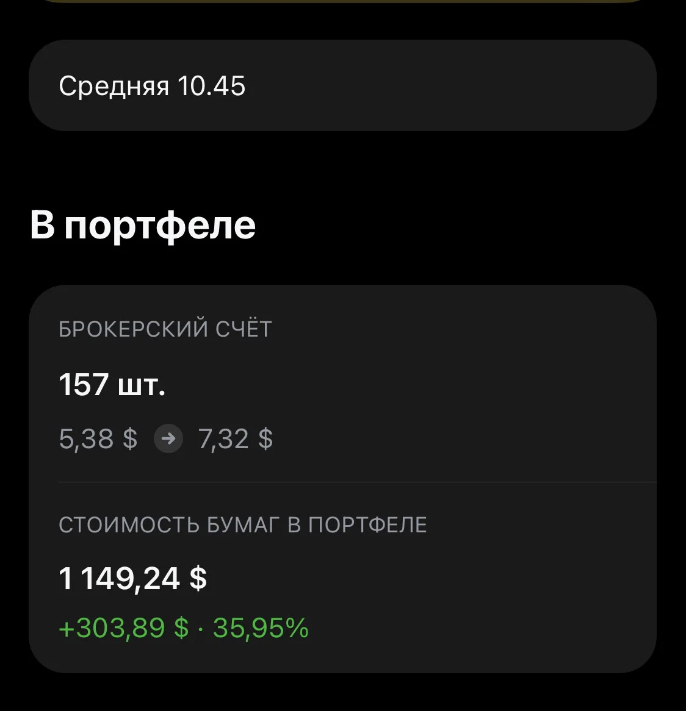Screen dimensions: 686x711
Task: Select the 10.45 value in the top card
Action: [x=211, y=86]
